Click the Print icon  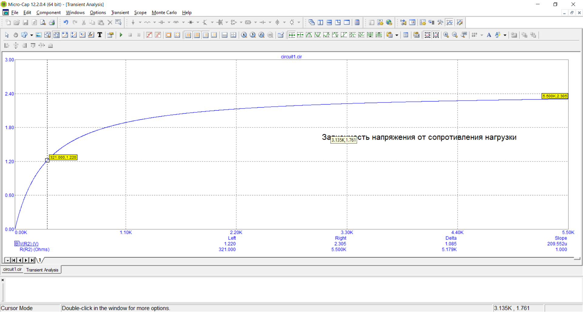coord(52,22)
